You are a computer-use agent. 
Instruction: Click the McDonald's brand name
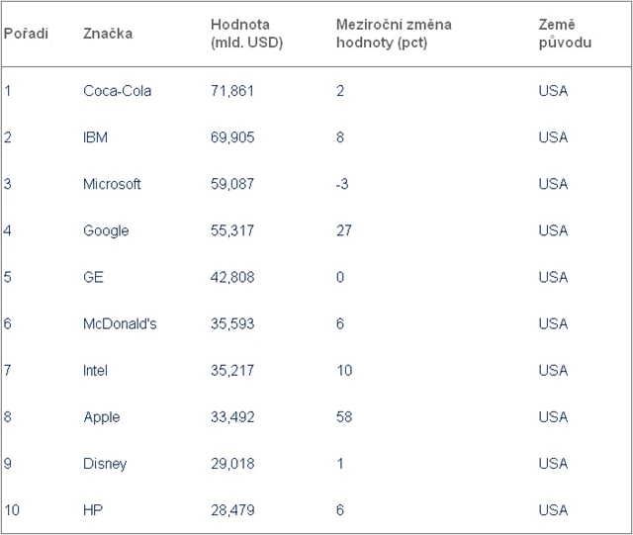[120, 323]
